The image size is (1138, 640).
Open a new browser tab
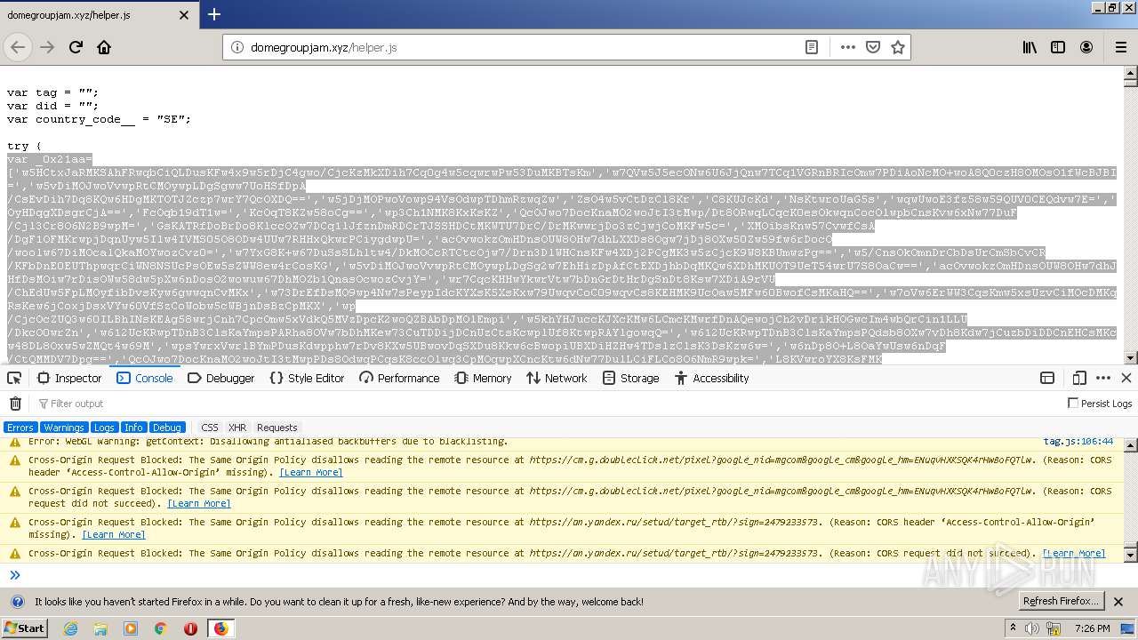coord(213,14)
